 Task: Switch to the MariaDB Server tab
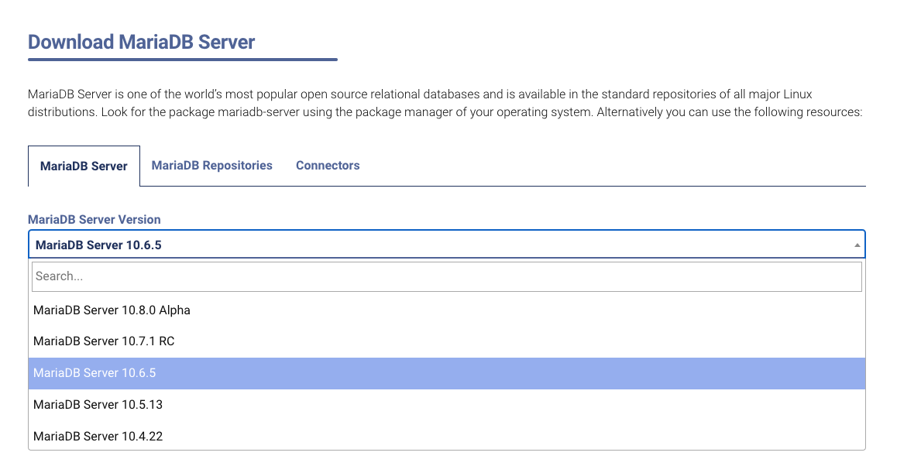coord(84,166)
